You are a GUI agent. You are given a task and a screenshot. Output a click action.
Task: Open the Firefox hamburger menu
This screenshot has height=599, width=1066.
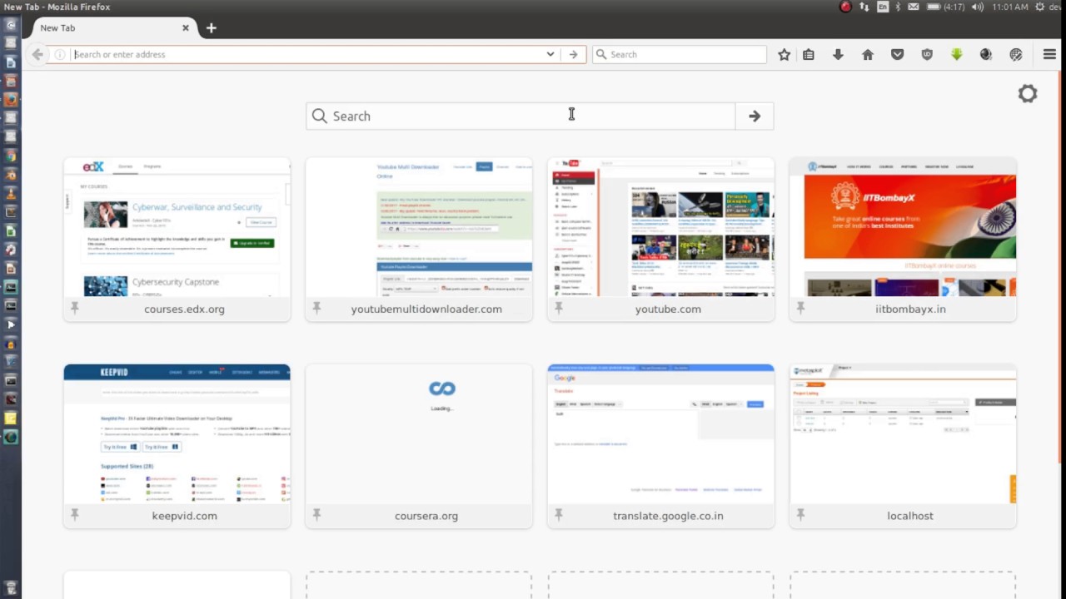pyautogui.click(x=1049, y=54)
